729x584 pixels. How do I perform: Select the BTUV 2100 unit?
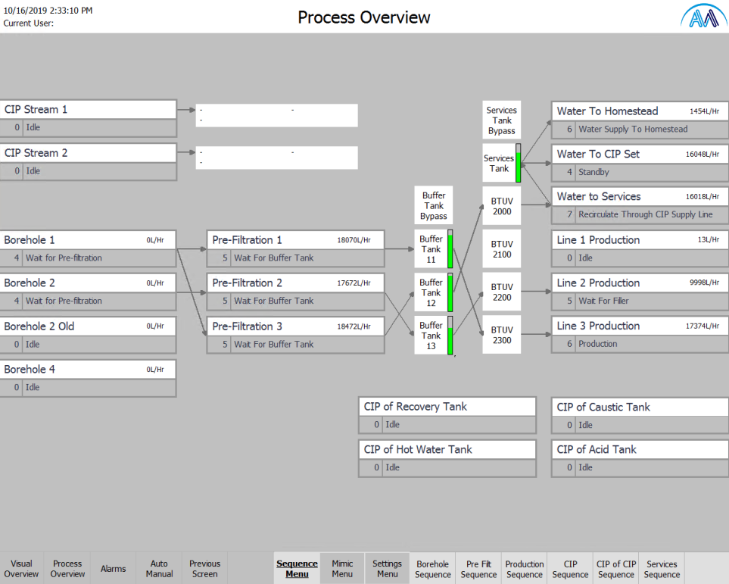pyautogui.click(x=502, y=249)
